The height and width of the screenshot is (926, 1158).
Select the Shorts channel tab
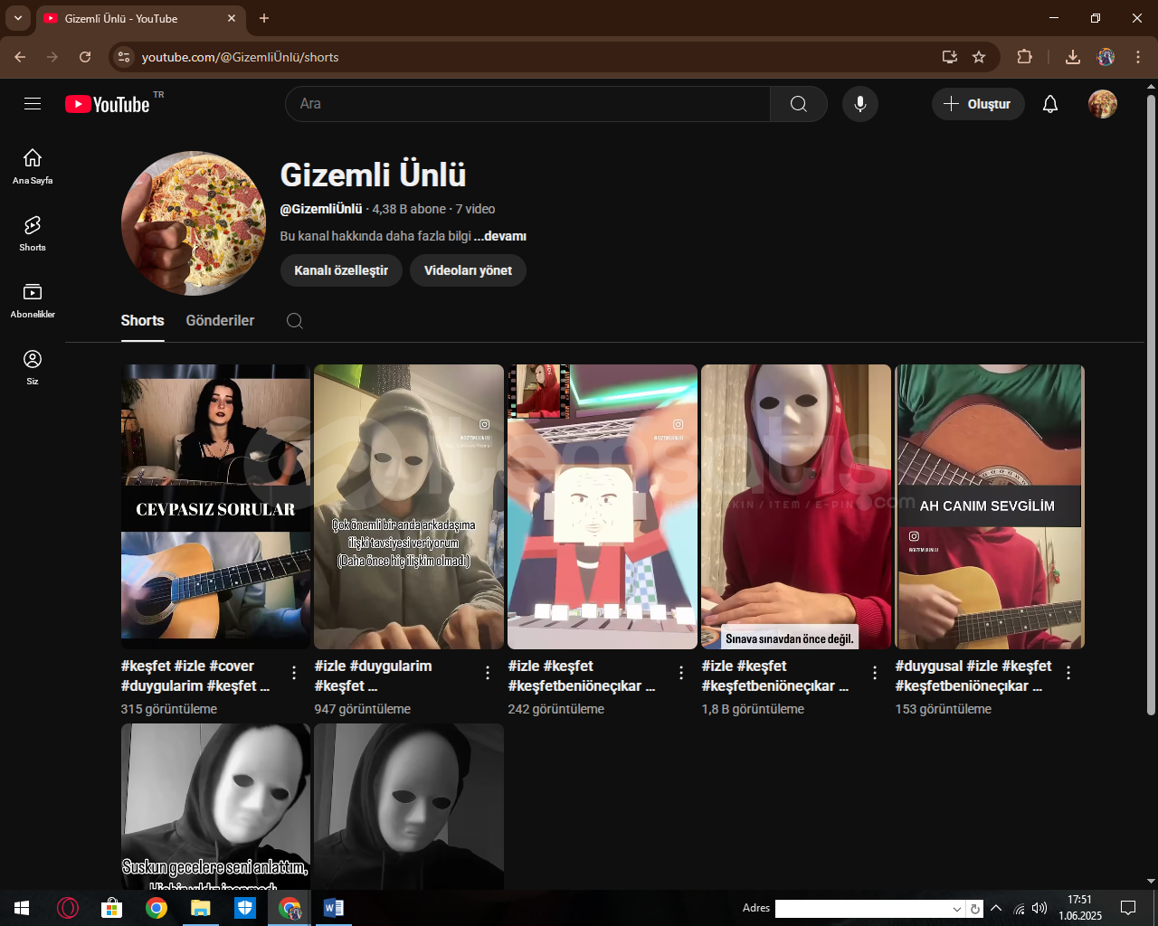[x=143, y=321]
